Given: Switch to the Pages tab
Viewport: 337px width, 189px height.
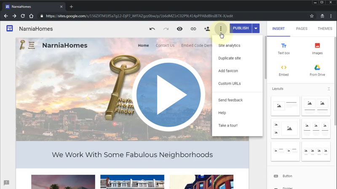Looking at the screenshot, I should coord(302,29).
